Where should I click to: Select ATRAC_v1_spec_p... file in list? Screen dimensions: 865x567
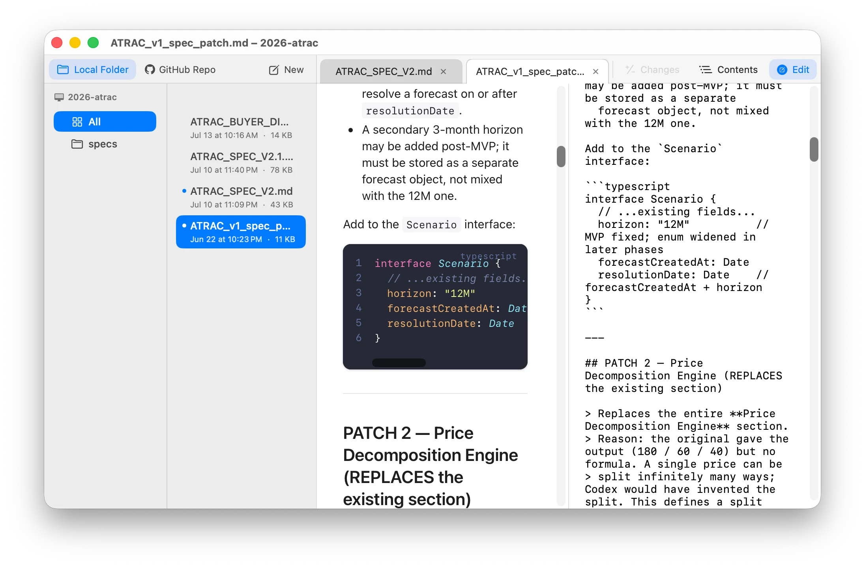pyautogui.click(x=241, y=232)
